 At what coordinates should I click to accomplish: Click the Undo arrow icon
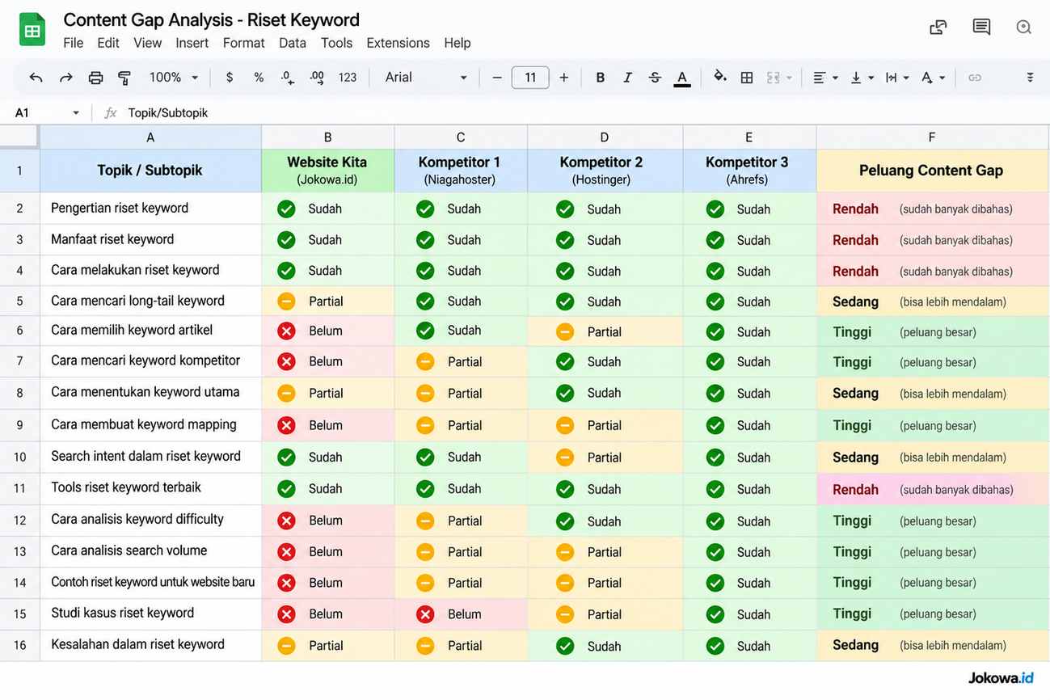pos(36,78)
